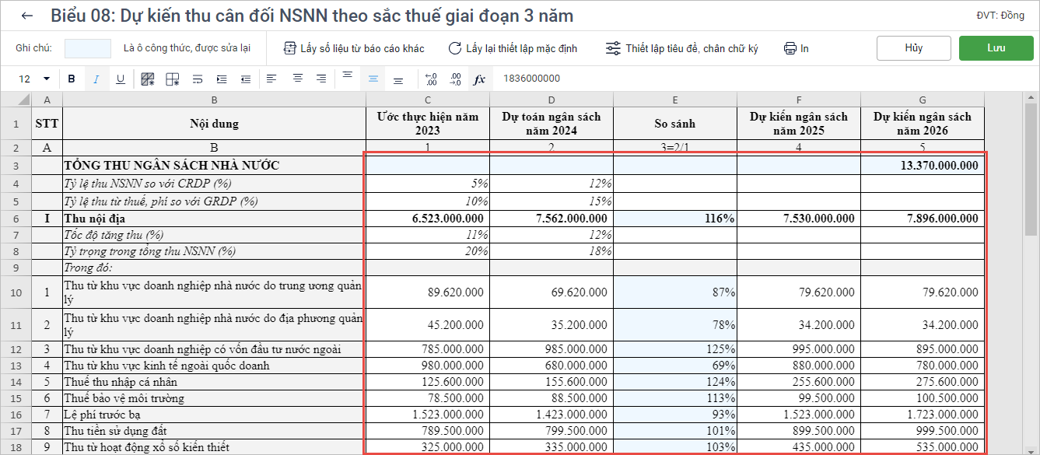
Task: Toggle italic formatting
Action: [x=96, y=79]
